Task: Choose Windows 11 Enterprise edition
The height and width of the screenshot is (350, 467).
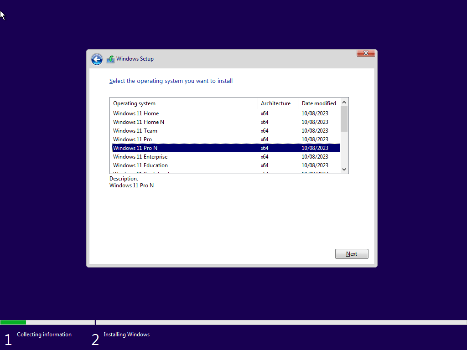Action: pos(226,157)
